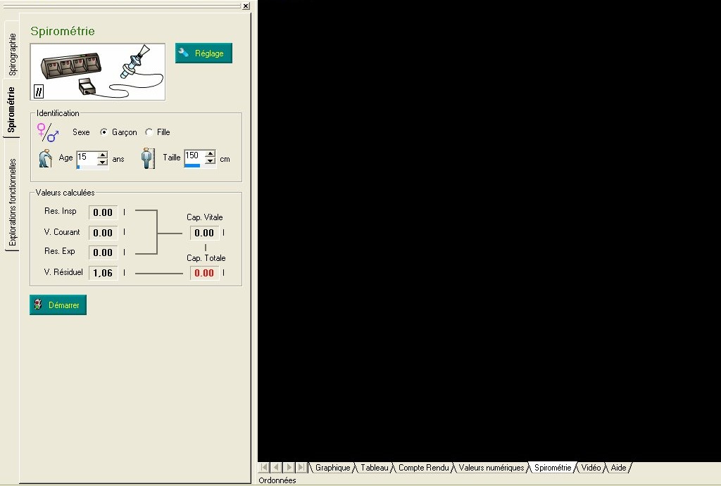Switch to the Graphique bottom tab
The height and width of the screenshot is (486, 721).
coord(332,468)
